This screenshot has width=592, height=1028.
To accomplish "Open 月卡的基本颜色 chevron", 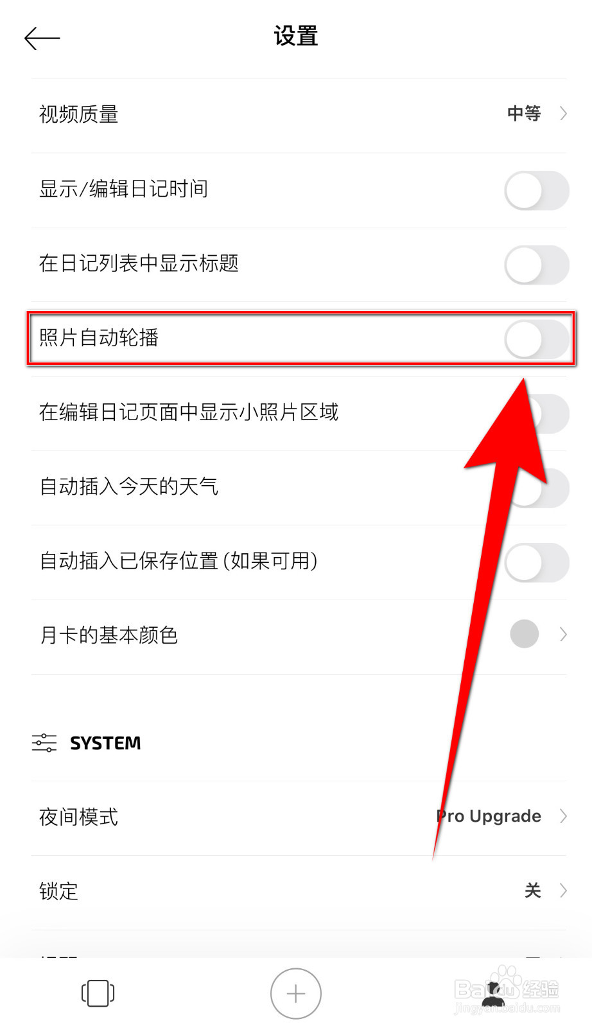I will [x=563, y=634].
